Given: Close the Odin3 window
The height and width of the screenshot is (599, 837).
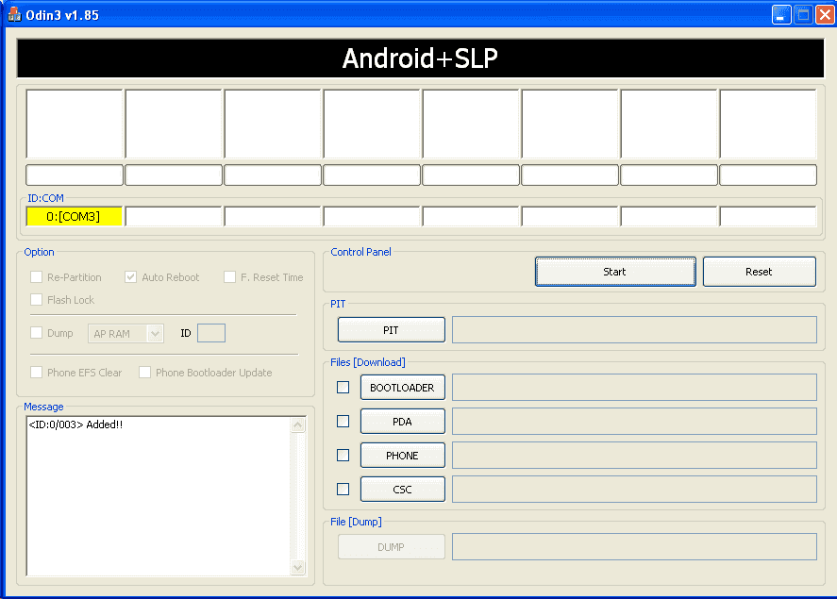Looking at the screenshot, I should (x=825, y=15).
